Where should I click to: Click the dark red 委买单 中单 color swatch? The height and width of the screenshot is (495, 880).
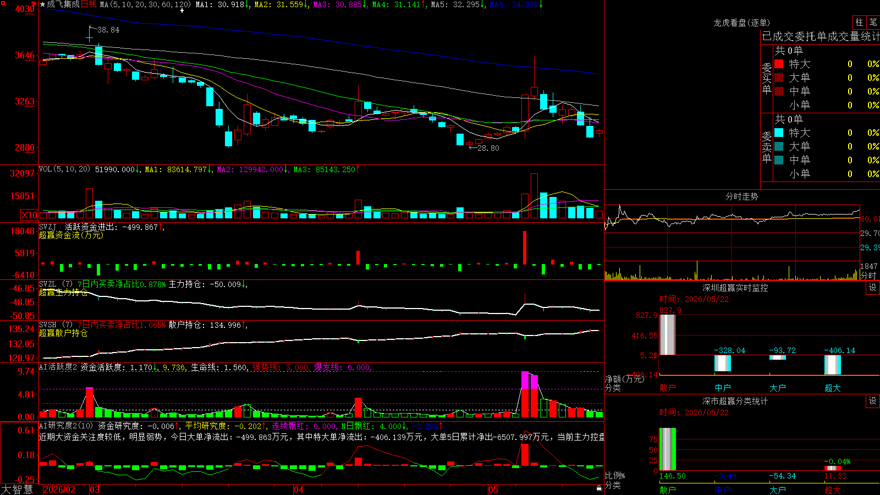[779, 91]
